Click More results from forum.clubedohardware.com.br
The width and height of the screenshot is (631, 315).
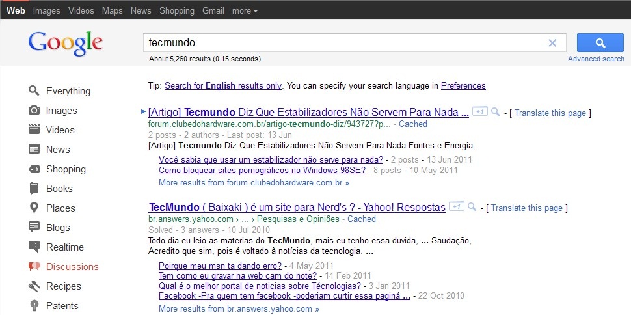tap(254, 182)
